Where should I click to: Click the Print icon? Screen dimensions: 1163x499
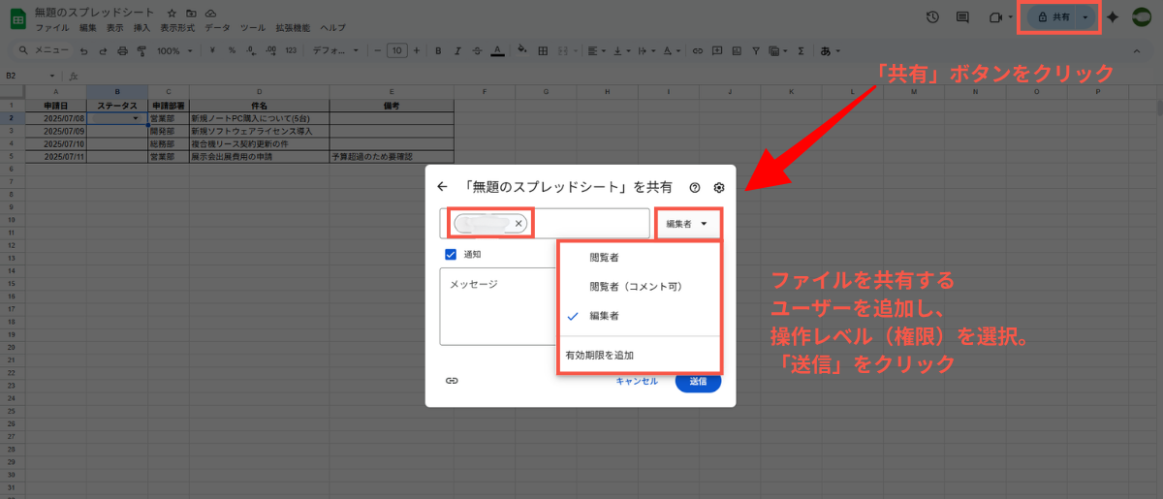[122, 50]
